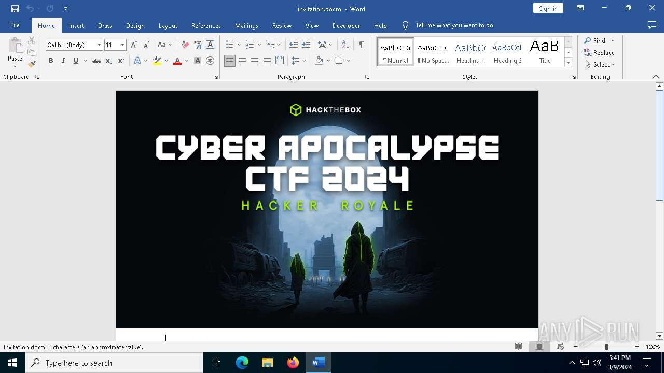This screenshot has height=373, width=664.
Task: Click the Decrease Indent icon
Action: pos(294,45)
